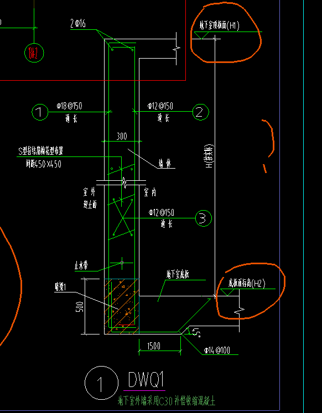The image size is (322, 413).
Task: Click the H2 elevation triangle symbol
Action: click(x=227, y=292)
